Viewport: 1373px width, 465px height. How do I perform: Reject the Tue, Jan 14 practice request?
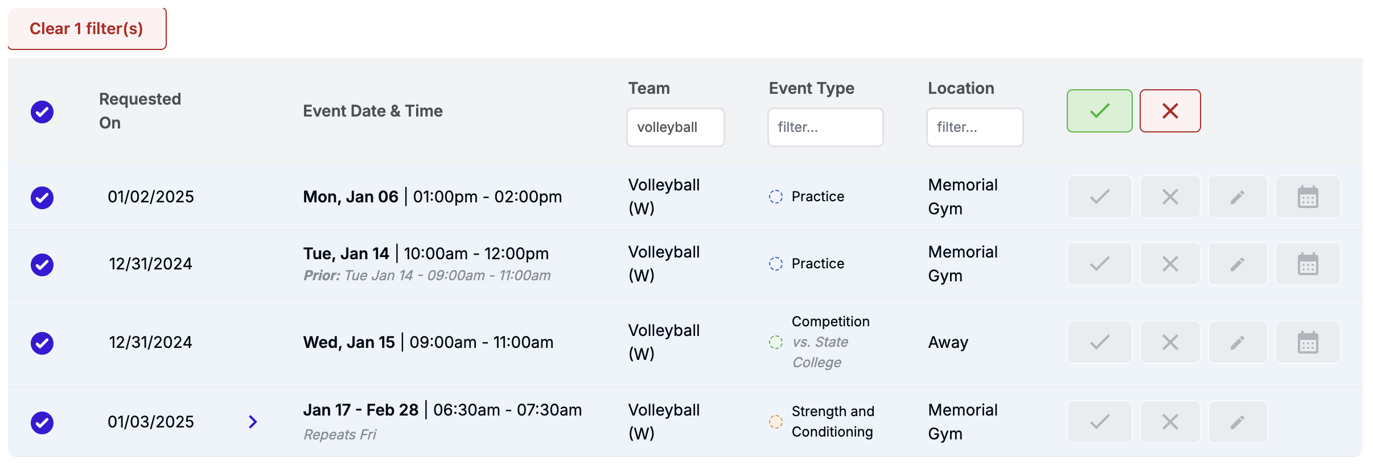pyautogui.click(x=1170, y=264)
